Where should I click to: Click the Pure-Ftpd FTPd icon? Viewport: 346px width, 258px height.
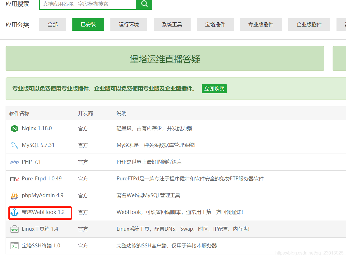click(x=14, y=179)
